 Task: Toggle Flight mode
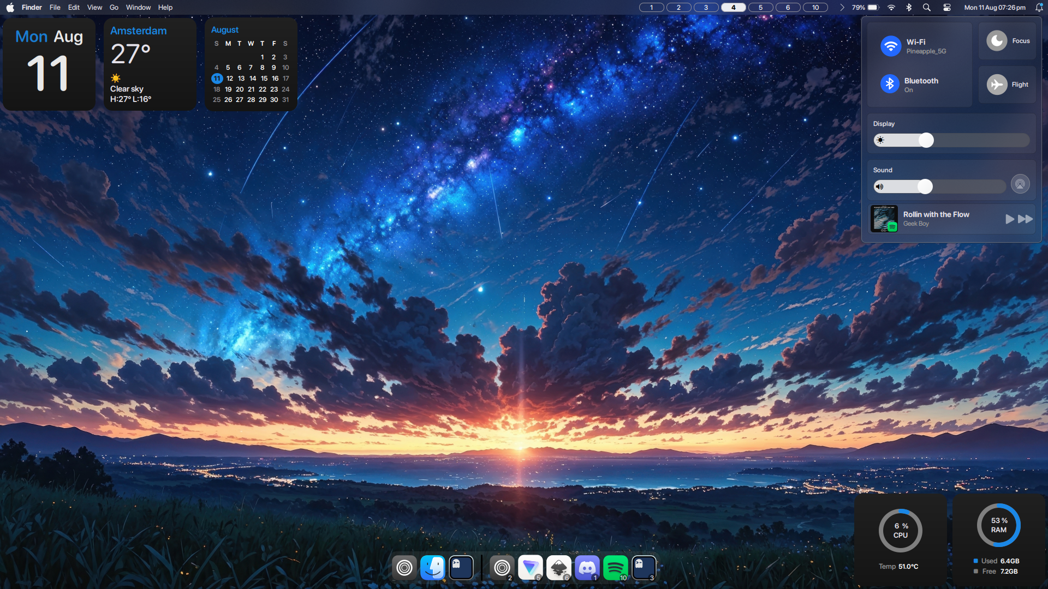click(997, 85)
